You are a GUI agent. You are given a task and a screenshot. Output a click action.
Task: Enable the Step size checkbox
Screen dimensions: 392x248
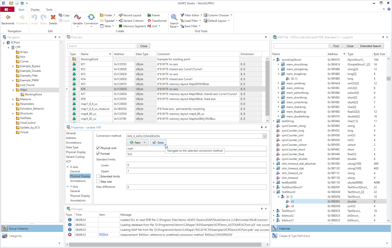coord(98,182)
